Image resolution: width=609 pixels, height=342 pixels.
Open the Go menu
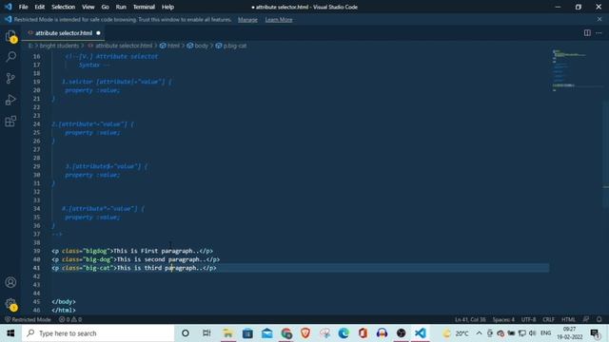coord(105,7)
